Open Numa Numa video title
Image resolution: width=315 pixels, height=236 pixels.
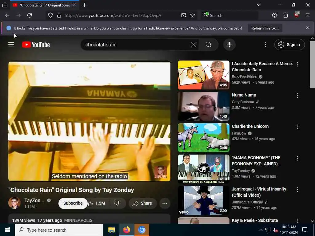pyautogui.click(x=244, y=95)
